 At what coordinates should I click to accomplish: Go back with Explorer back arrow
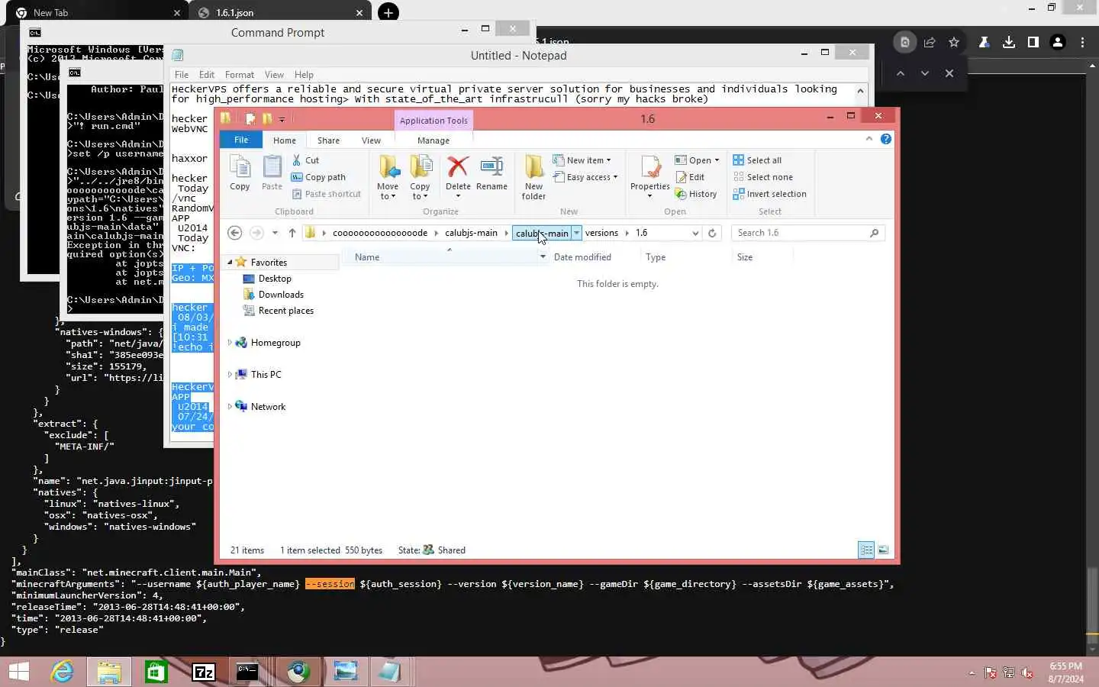pos(235,233)
